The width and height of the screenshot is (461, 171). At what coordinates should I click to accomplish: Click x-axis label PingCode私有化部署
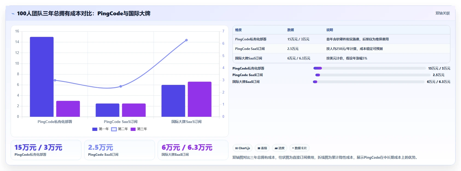point(55,122)
